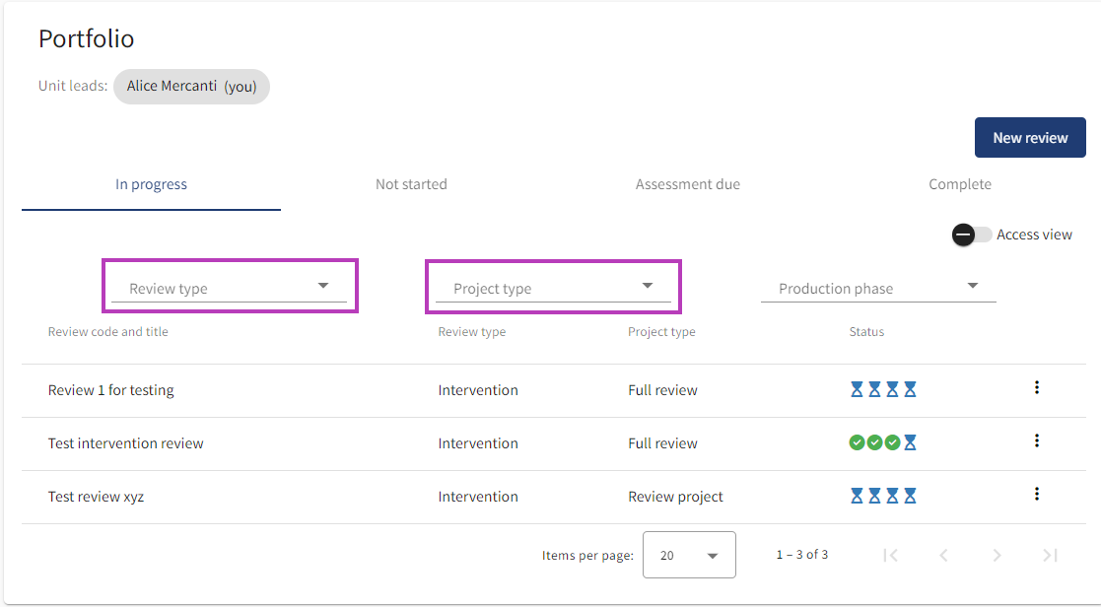Image resolution: width=1101 pixels, height=607 pixels.
Task: Click the Alice Mercanti unit lead chip
Action: coord(191,86)
